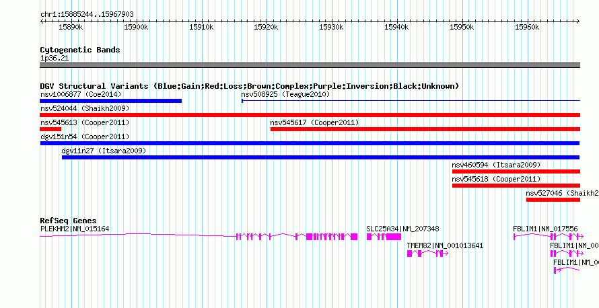Open the SLC25A34|NM_207348 gene label

[x=402, y=229]
